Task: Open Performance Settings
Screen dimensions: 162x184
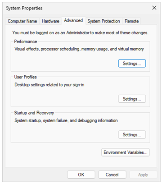Action: point(132,63)
